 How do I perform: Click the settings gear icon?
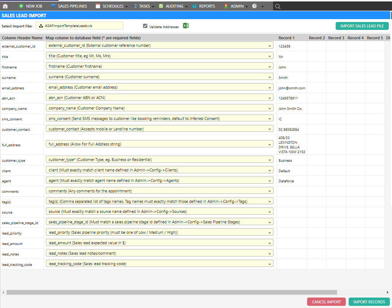254,6
